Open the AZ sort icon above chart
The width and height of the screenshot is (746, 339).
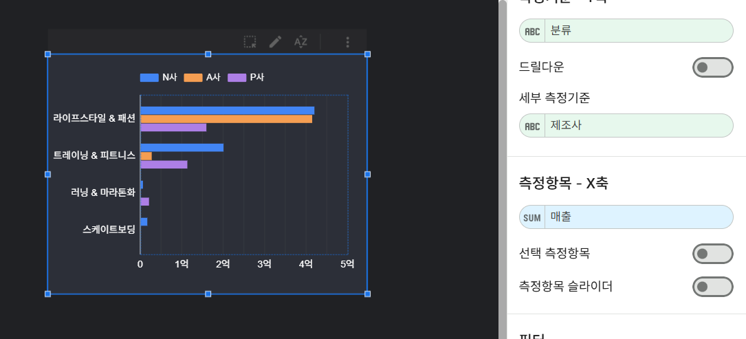[x=300, y=42]
